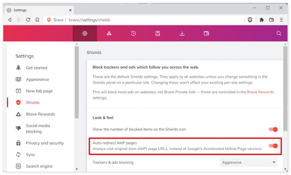
Task: Open the Brave Wallet toolbar icon
Action: (x=271, y=20)
